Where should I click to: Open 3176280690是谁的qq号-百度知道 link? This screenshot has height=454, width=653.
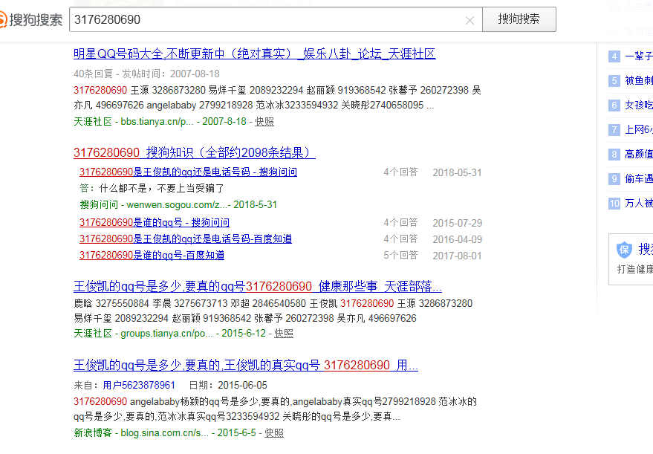coord(152,255)
